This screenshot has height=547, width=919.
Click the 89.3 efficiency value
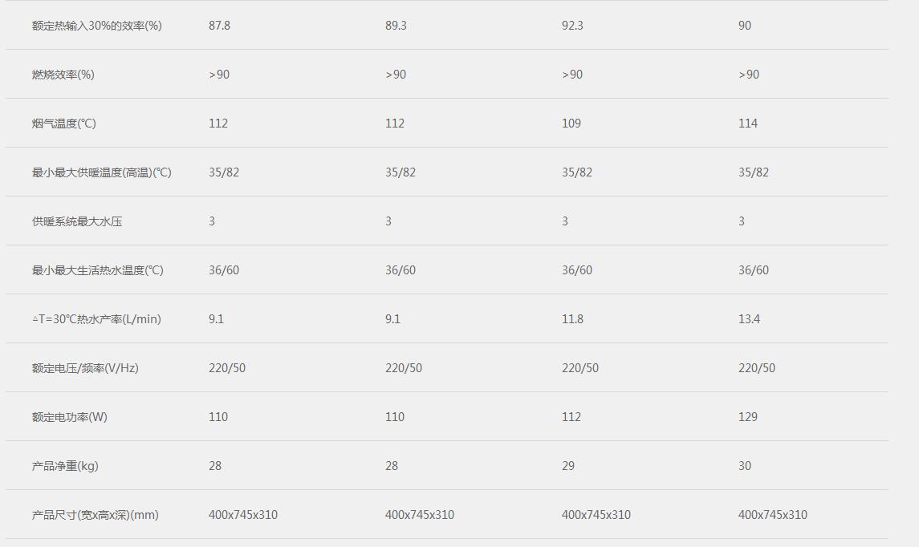[x=396, y=26]
